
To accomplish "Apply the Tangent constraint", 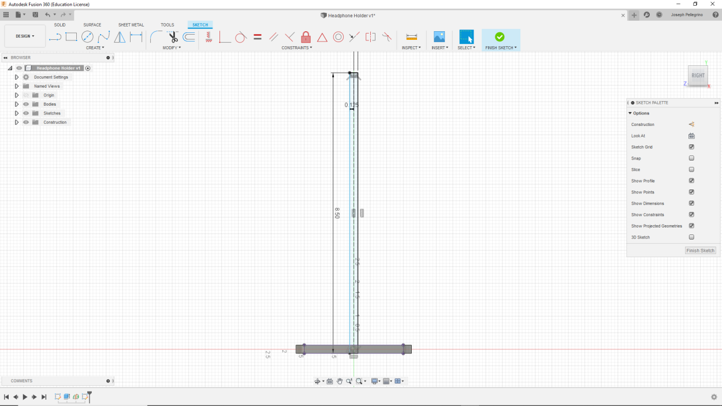I will tap(241, 37).
